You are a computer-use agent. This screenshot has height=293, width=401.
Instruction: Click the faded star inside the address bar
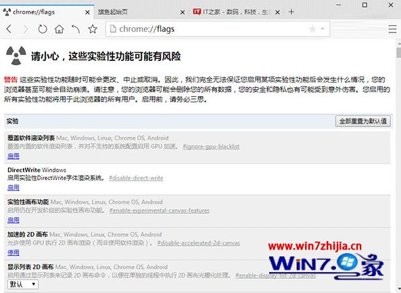tap(312, 29)
